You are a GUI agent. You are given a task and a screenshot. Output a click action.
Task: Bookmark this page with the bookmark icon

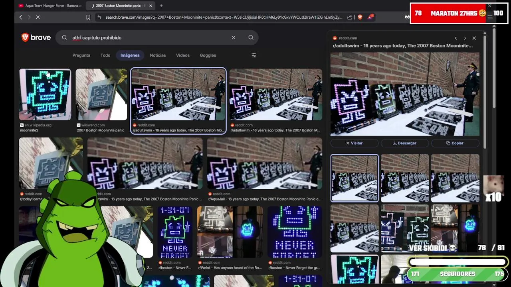coord(88,17)
